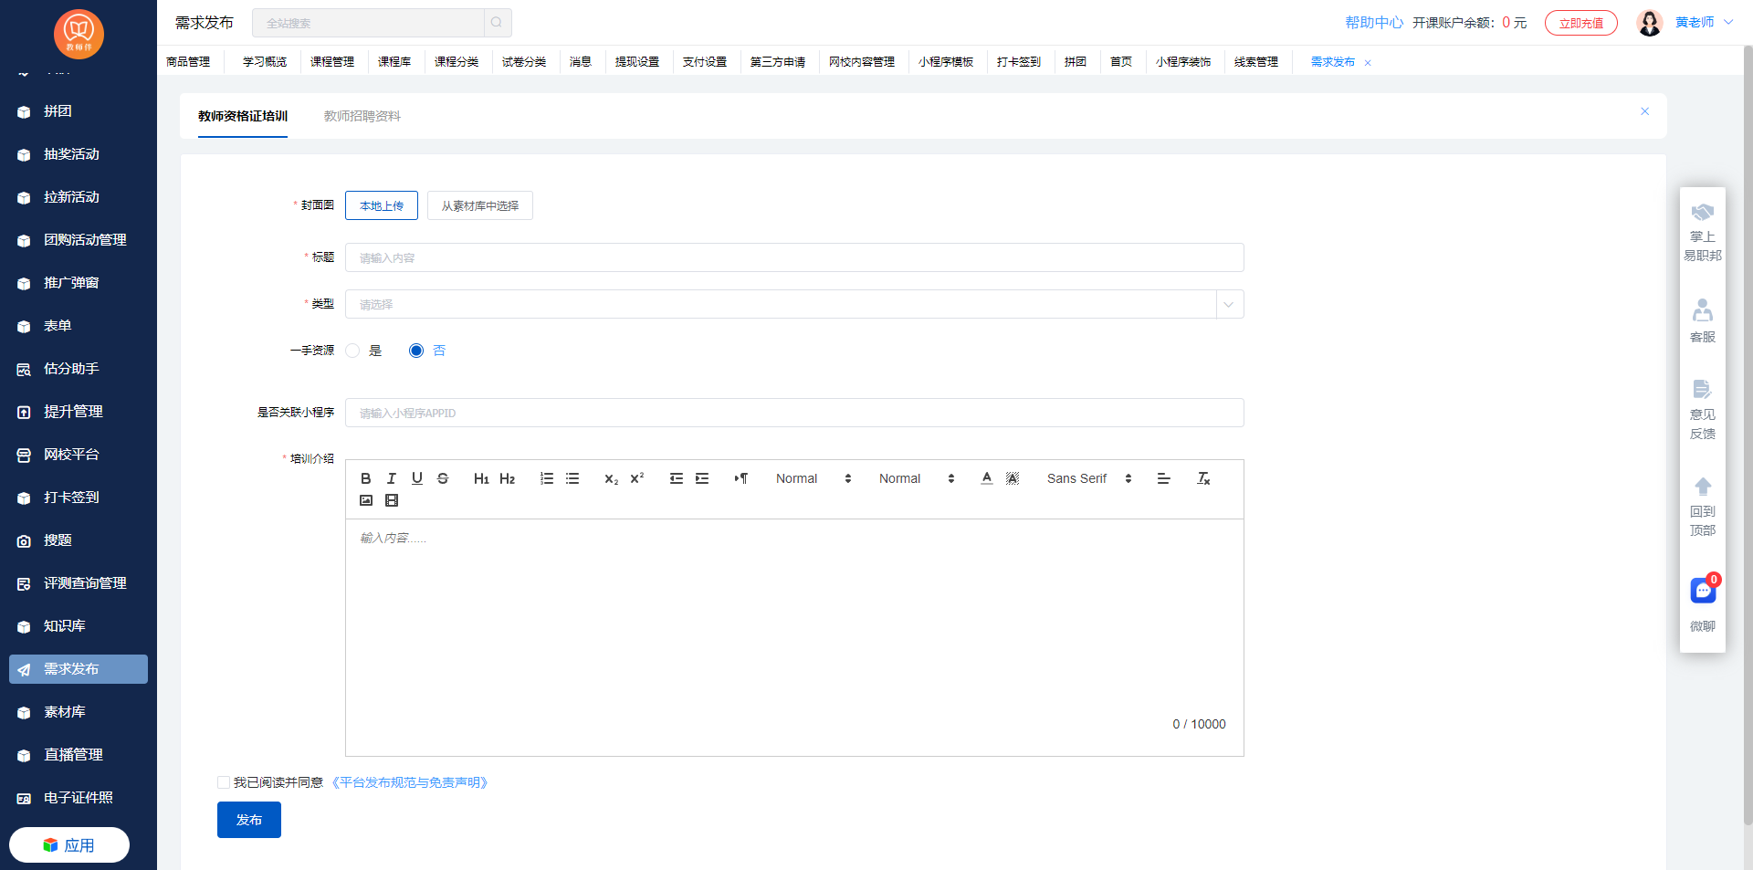Open the 黄老师 user account menu

point(1695,23)
